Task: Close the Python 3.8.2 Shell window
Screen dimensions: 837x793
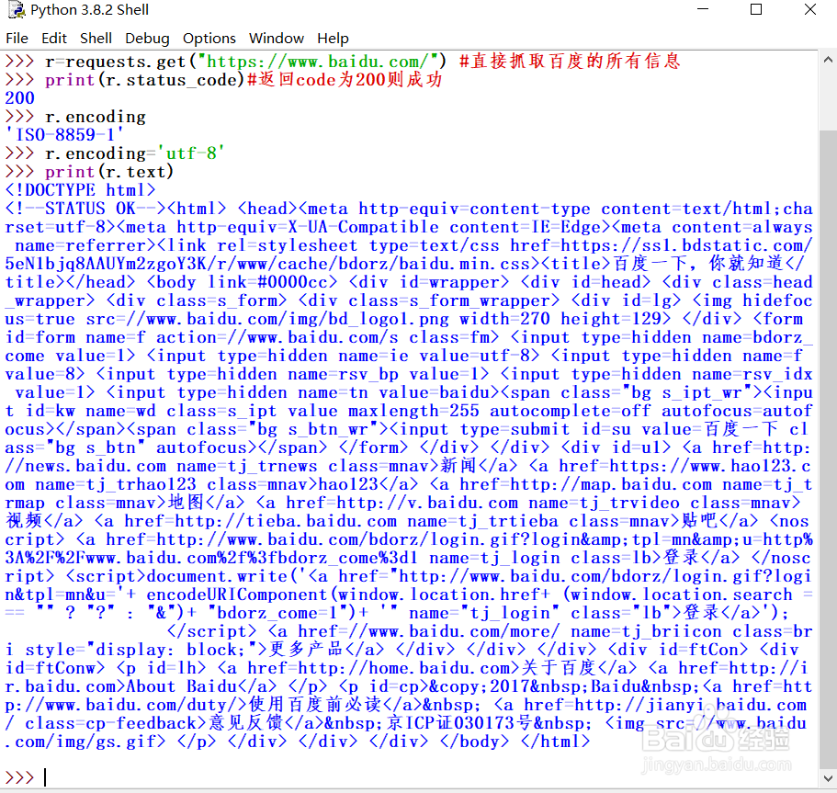Action: [809, 9]
